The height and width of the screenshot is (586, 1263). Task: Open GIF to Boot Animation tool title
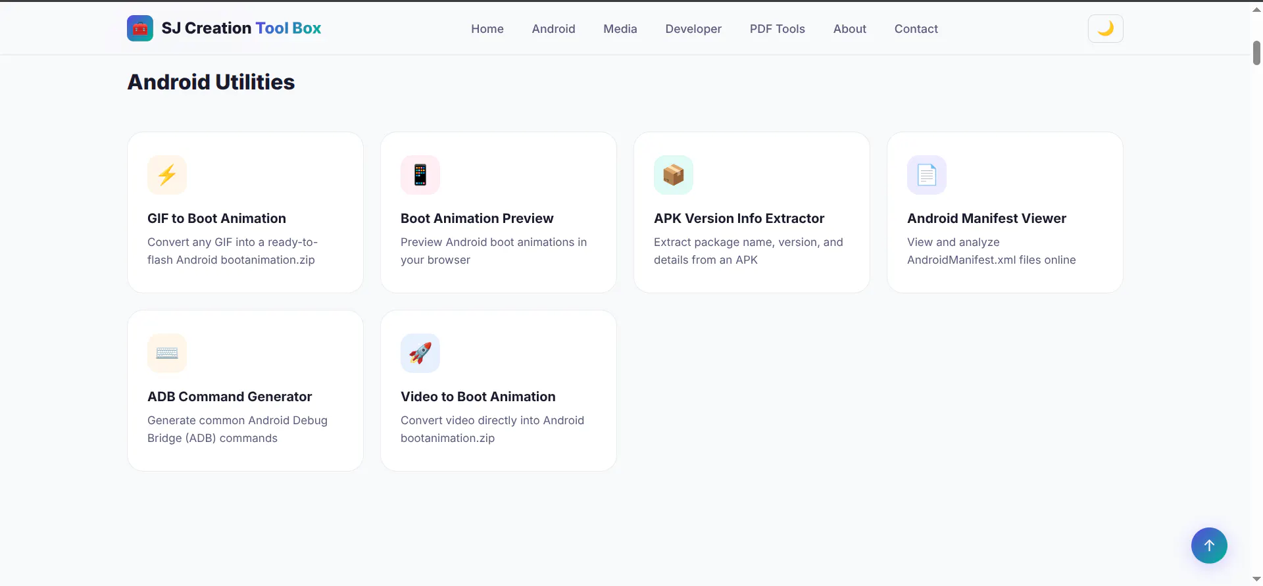[216, 218]
